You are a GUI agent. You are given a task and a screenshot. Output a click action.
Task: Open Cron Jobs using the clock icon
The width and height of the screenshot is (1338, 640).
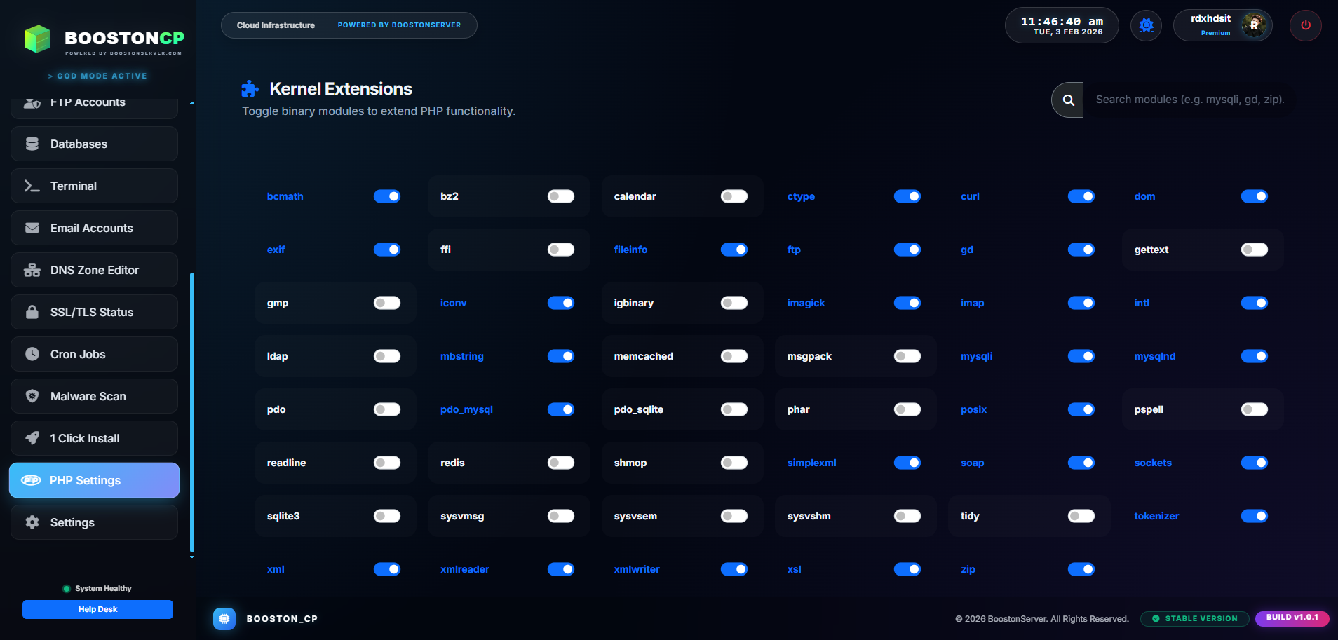point(31,354)
